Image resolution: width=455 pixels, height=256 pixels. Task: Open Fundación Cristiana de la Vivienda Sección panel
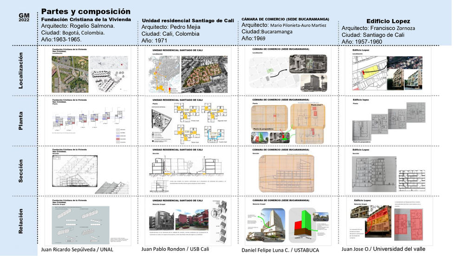[88, 171]
